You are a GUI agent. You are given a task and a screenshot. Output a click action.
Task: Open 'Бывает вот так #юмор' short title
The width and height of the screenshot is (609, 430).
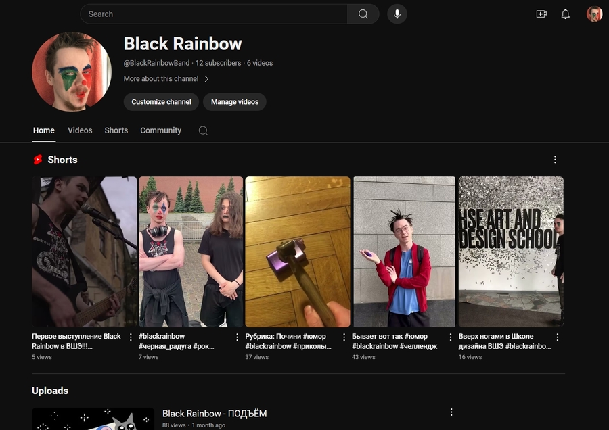(x=394, y=341)
